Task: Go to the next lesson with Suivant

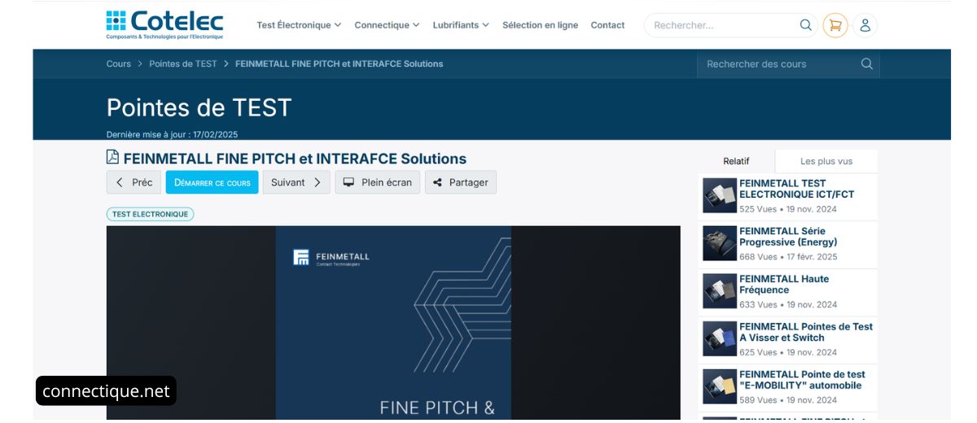Action: 296,182
